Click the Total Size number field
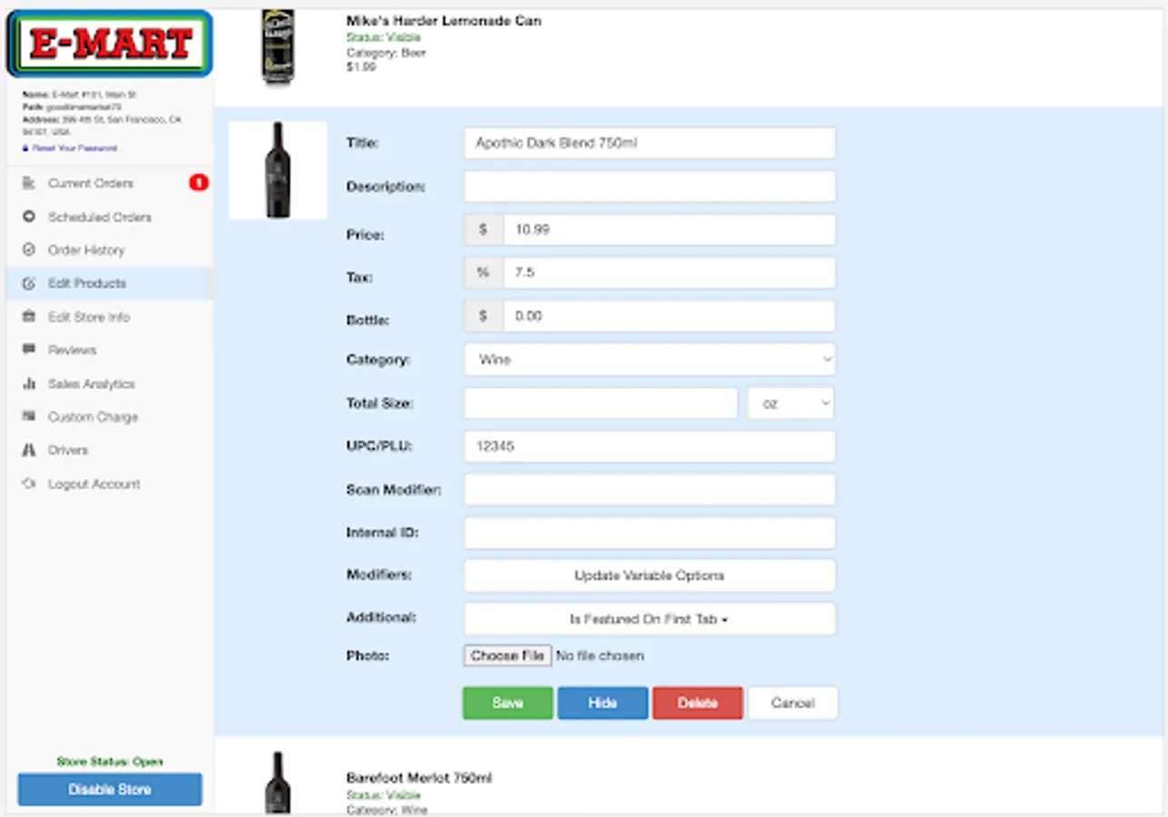 (x=601, y=403)
